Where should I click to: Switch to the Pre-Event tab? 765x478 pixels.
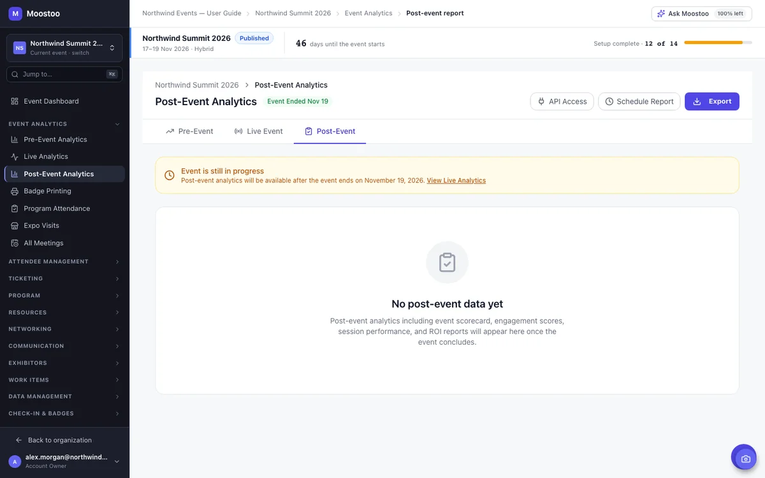click(189, 131)
